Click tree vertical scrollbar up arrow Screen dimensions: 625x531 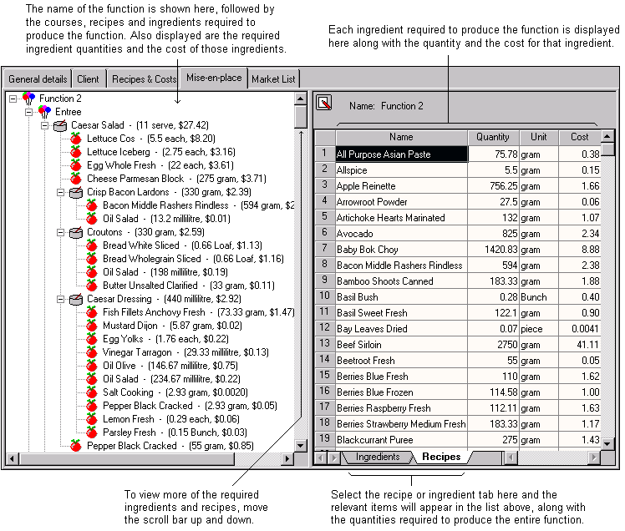pos(301,99)
